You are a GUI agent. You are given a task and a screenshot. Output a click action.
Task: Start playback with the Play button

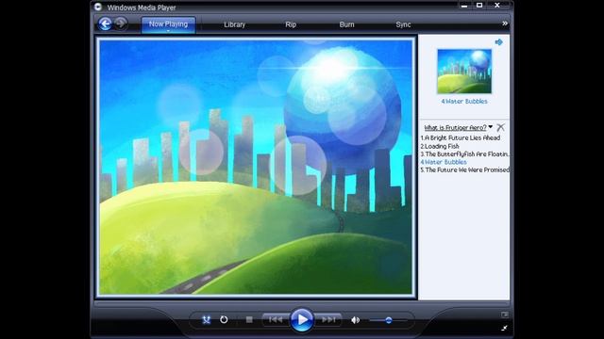point(302,320)
